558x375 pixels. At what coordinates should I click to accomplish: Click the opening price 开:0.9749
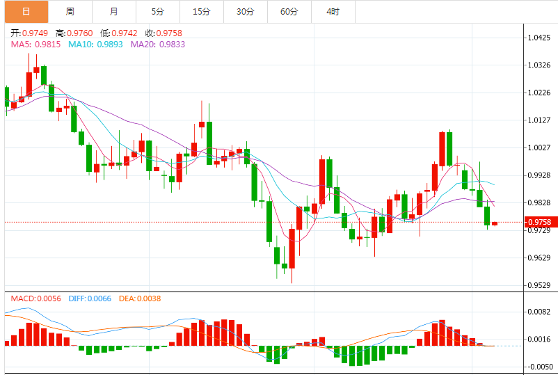tap(29, 33)
